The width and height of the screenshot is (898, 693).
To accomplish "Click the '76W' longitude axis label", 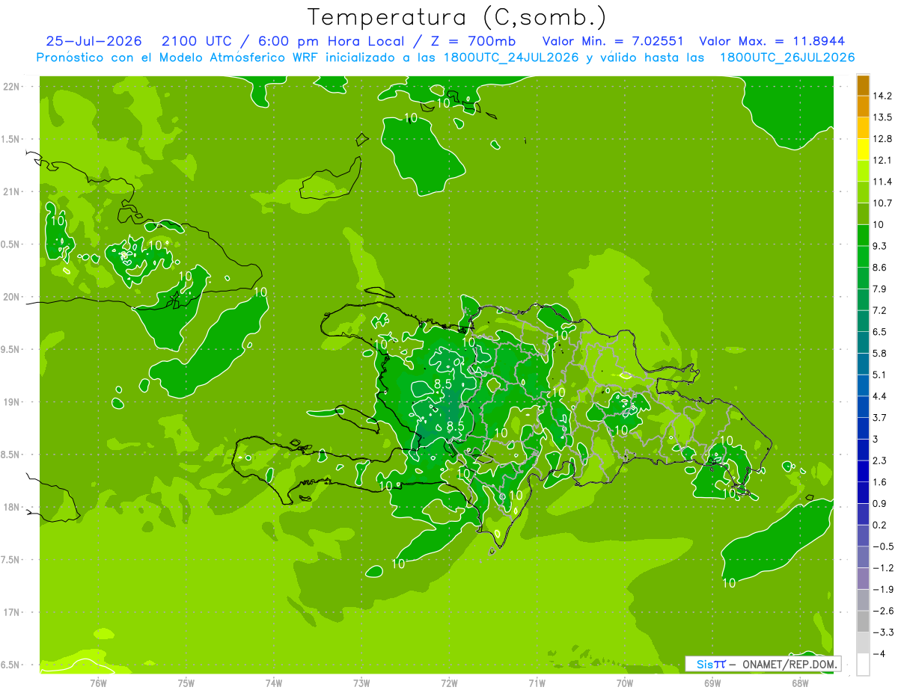I will point(99,683).
